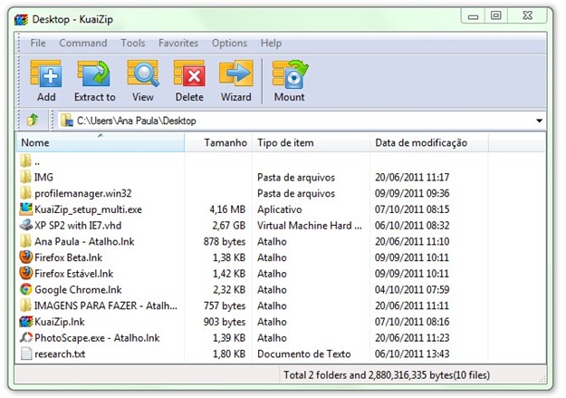
Task: Select the Firefox Estável.lnk icon
Action: pos(25,273)
